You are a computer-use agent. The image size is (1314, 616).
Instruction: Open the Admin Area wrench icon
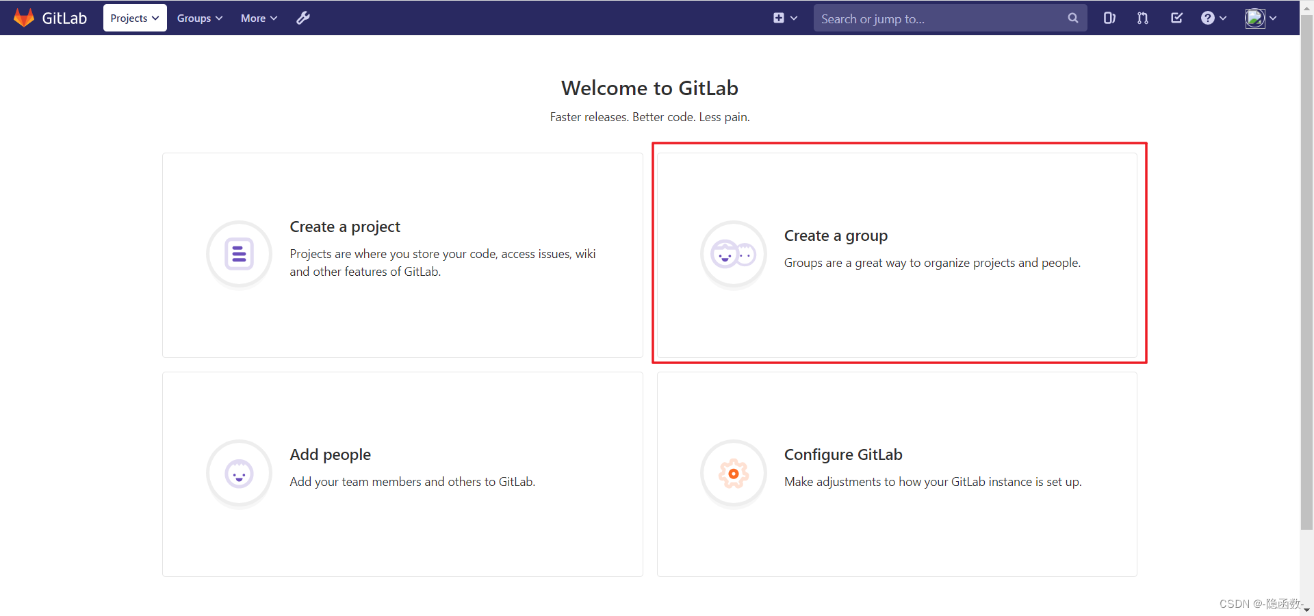(x=303, y=18)
